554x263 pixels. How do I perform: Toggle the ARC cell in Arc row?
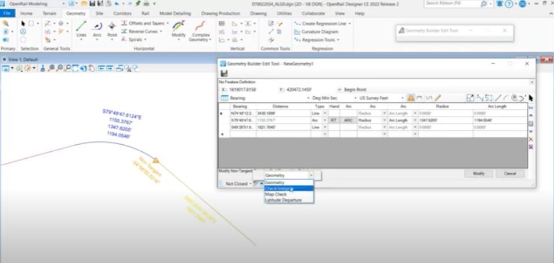click(x=349, y=120)
